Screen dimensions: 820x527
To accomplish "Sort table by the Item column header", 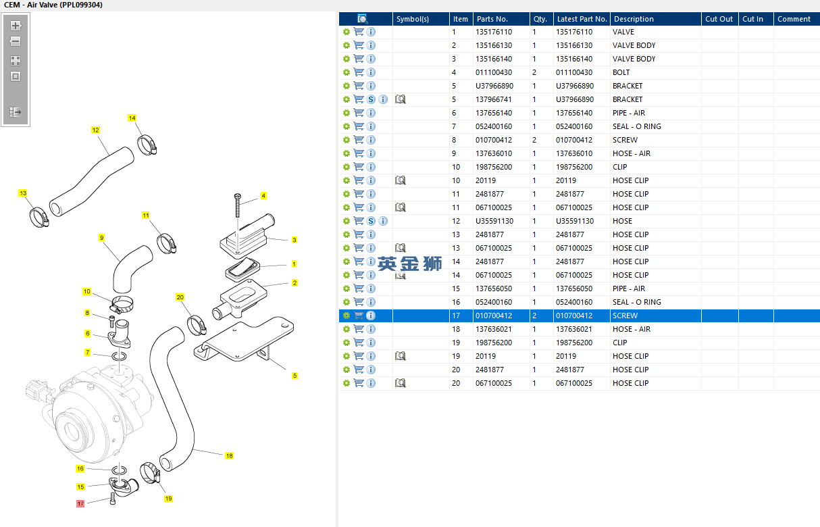I will tap(461, 19).
